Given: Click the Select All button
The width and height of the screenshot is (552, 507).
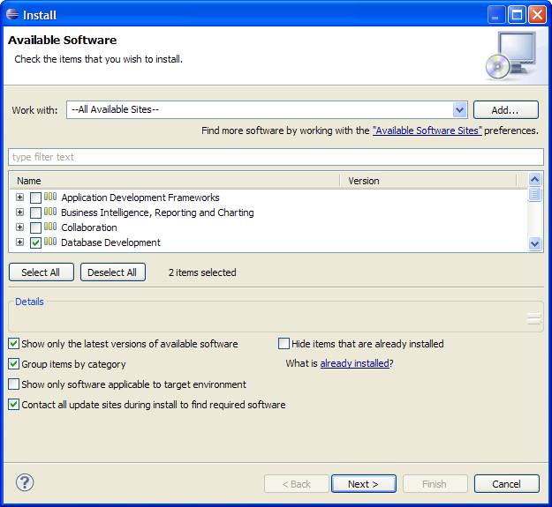Looking at the screenshot, I should [42, 272].
